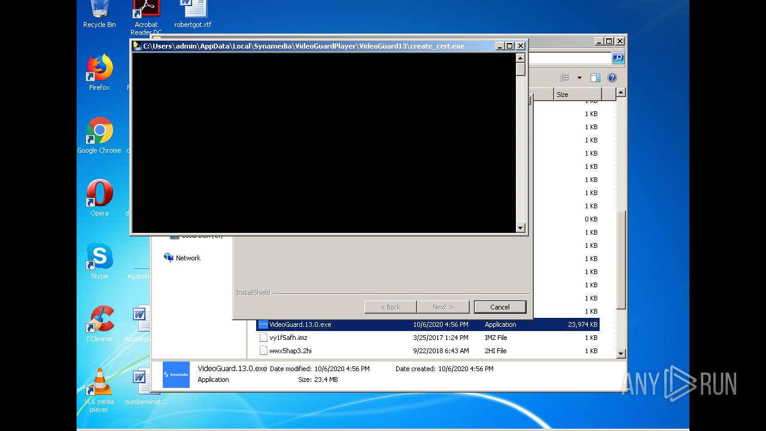Click console scrollbar up arrow
Screen dimensions: 766x431
[x=520, y=57]
